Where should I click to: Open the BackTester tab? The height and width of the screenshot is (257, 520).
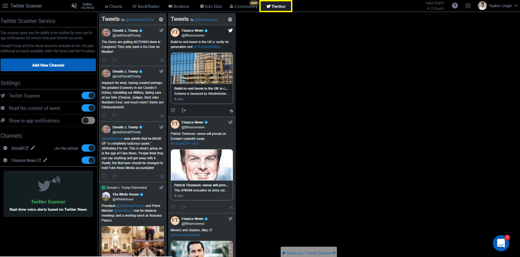[x=146, y=6]
